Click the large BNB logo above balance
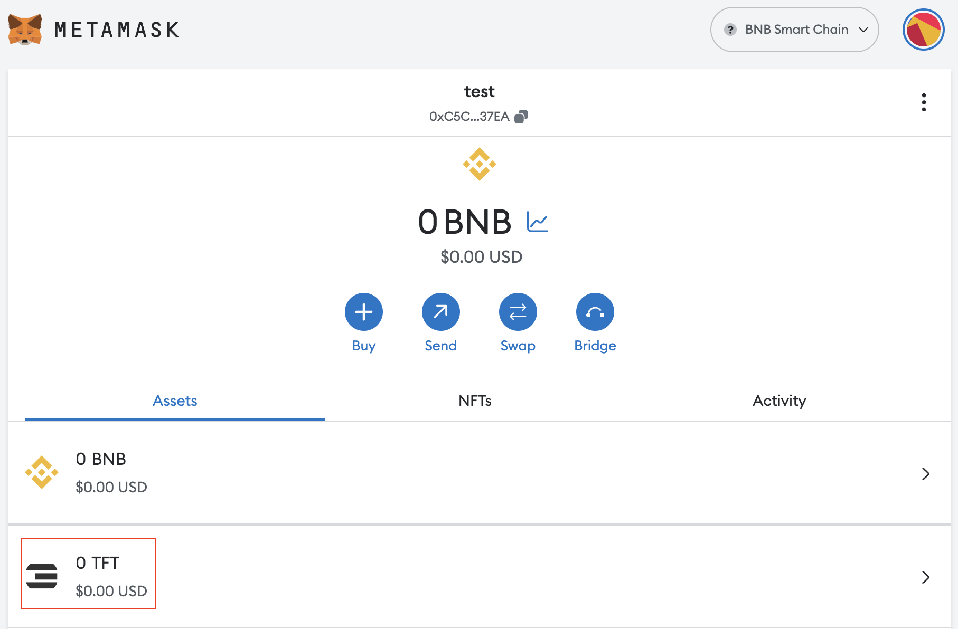The height and width of the screenshot is (629, 958). point(479,164)
